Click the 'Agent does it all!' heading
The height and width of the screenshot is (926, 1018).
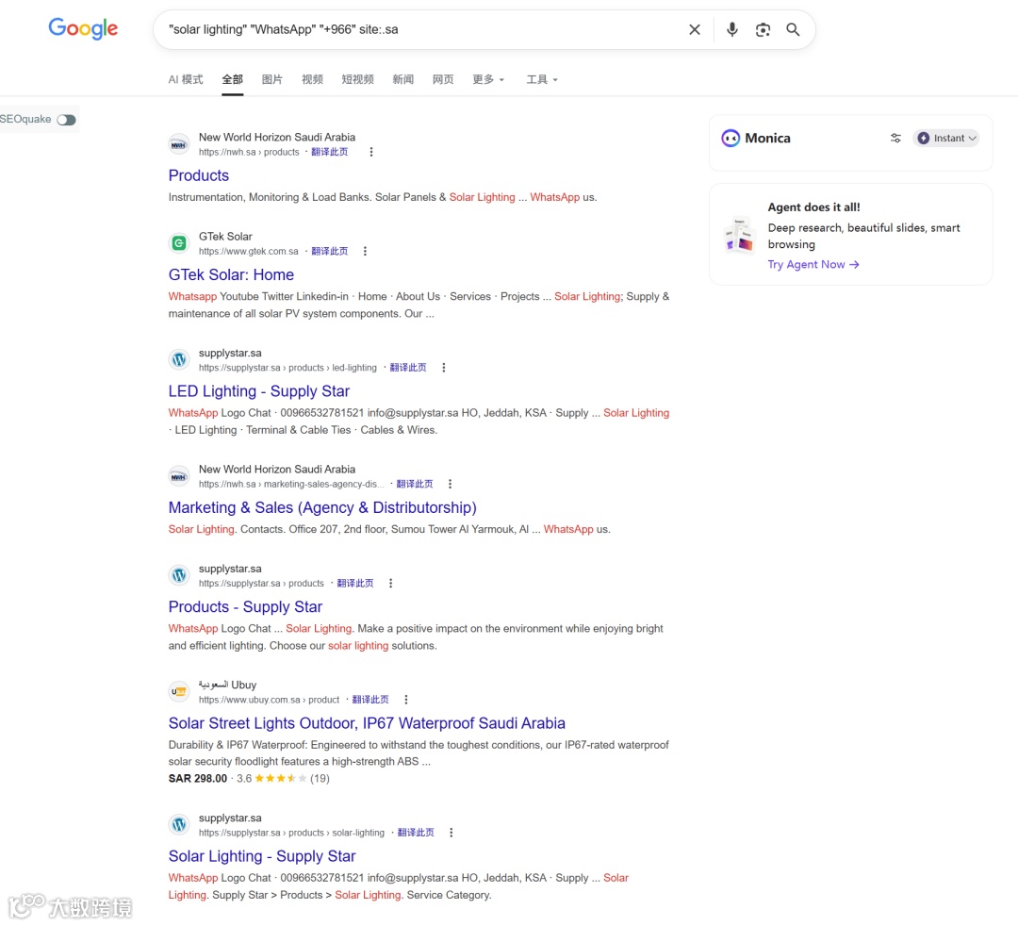pyautogui.click(x=813, y=207)
